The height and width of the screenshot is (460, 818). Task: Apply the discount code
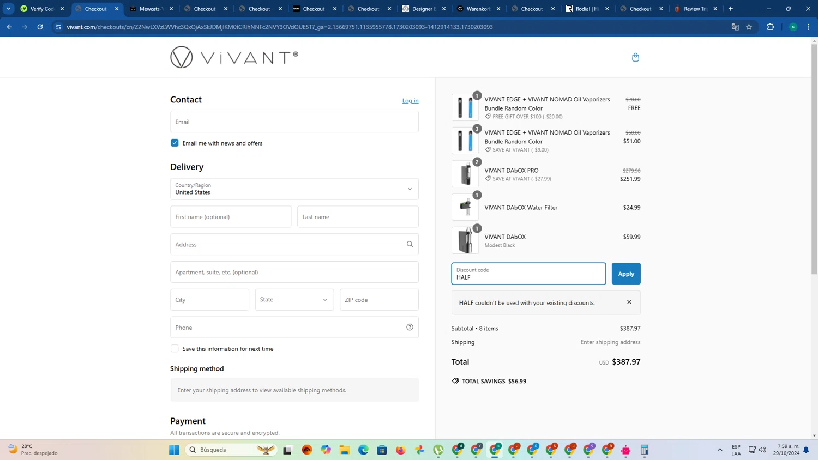point(626,274)
